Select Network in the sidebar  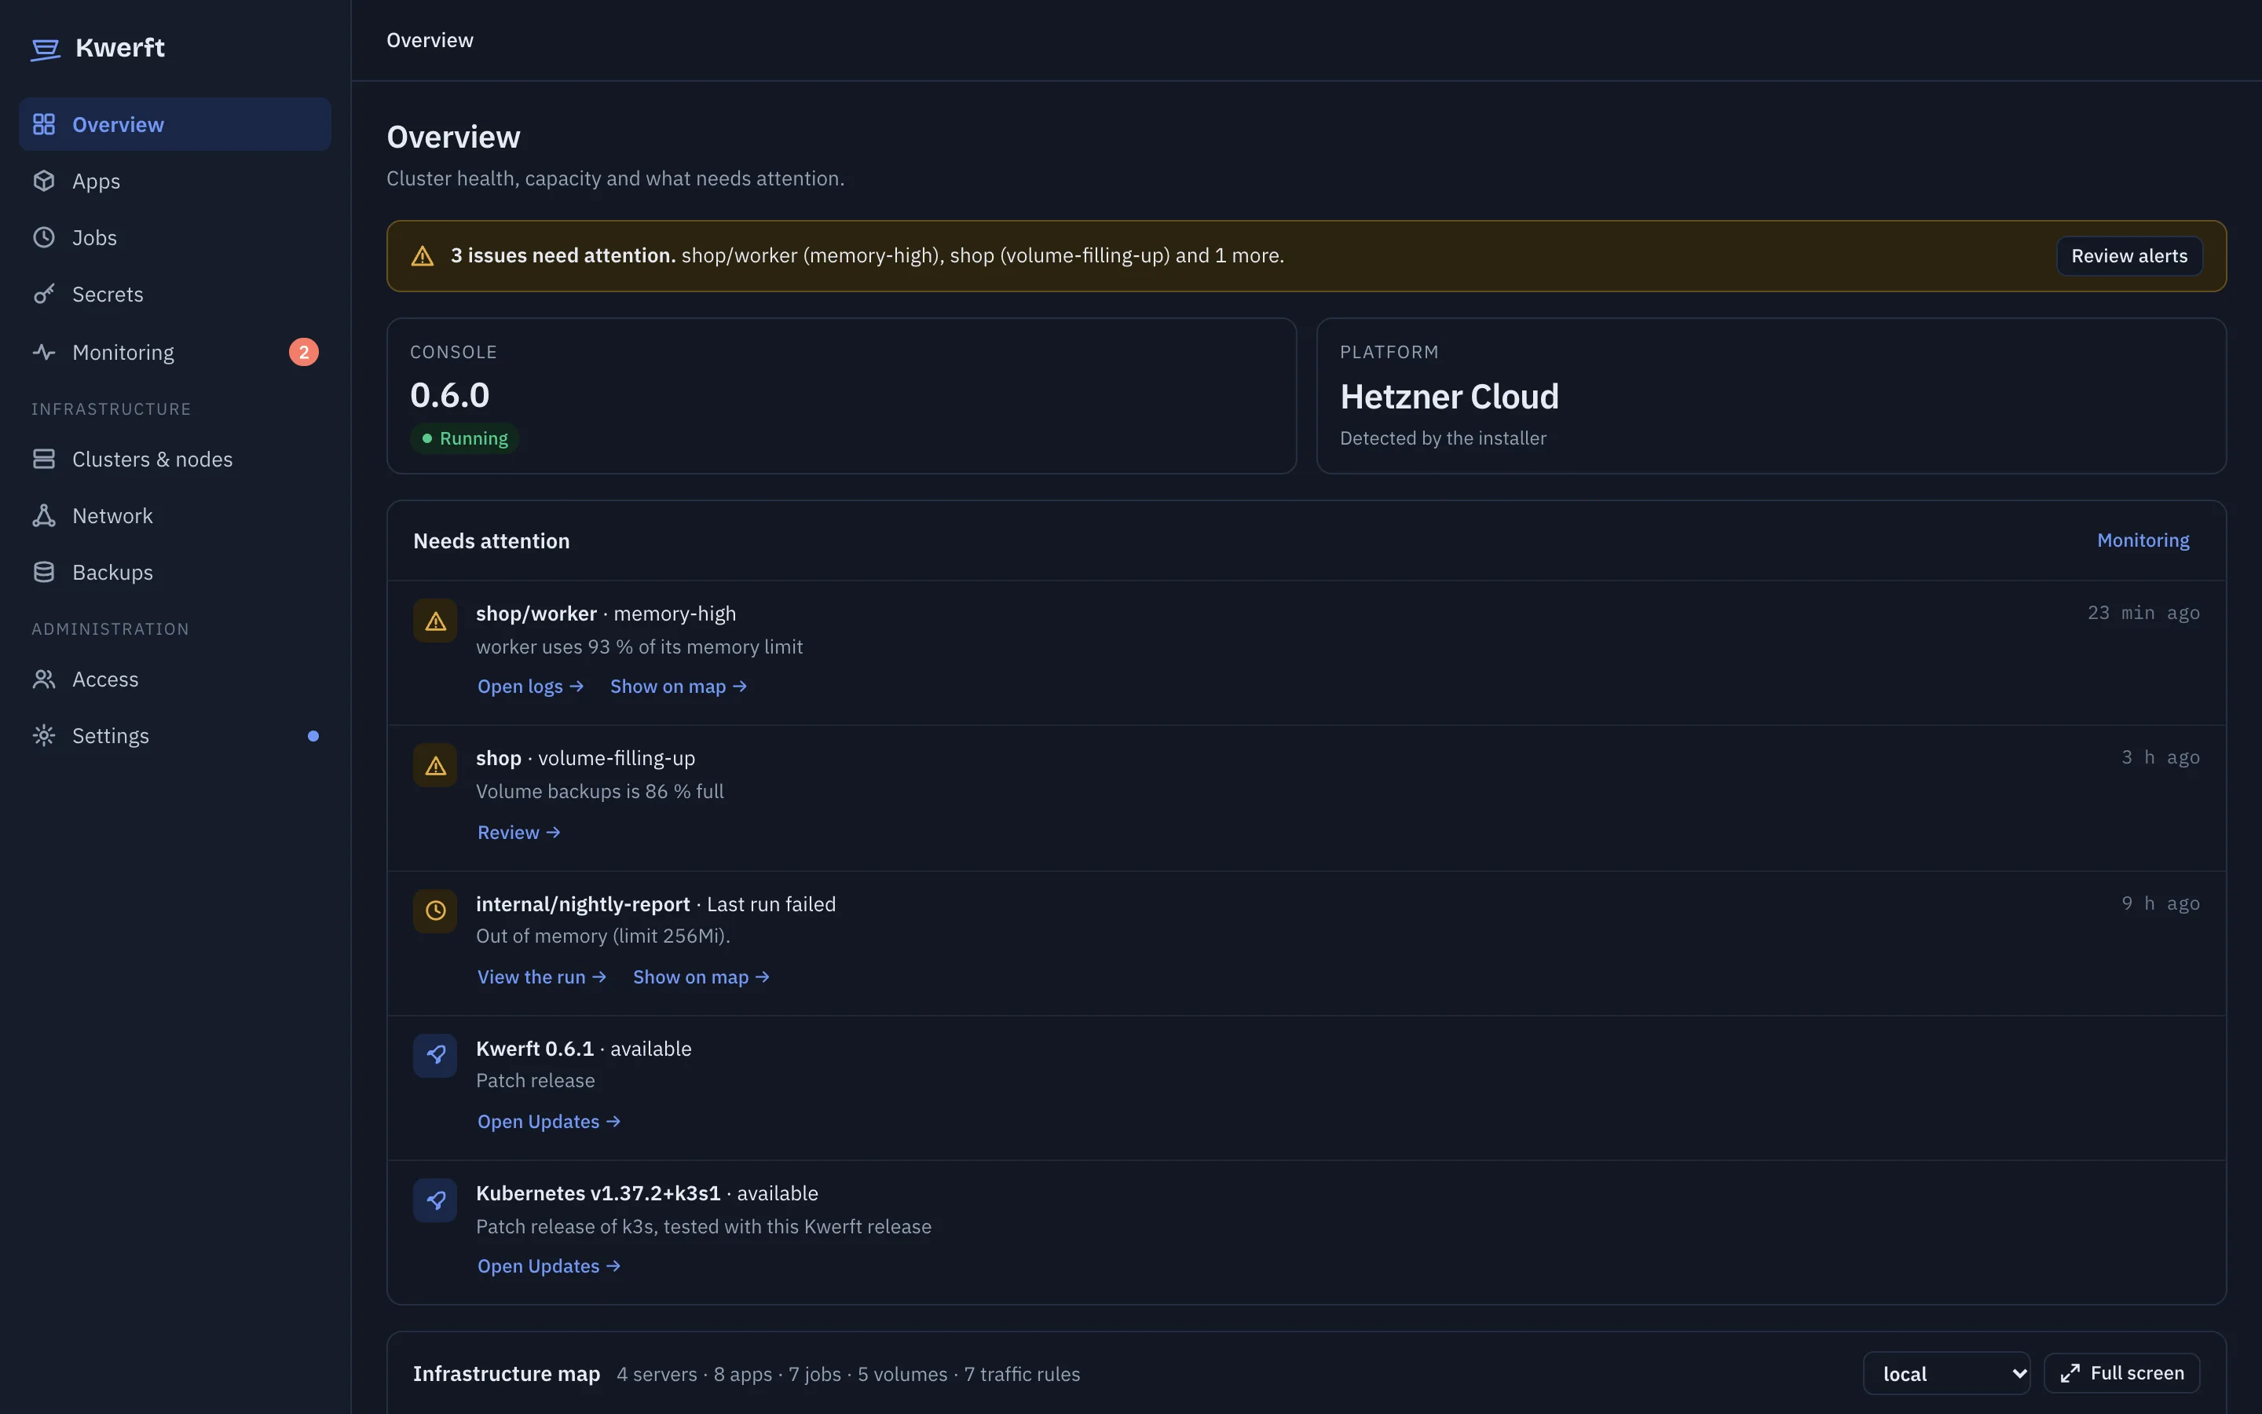(175, 515)
